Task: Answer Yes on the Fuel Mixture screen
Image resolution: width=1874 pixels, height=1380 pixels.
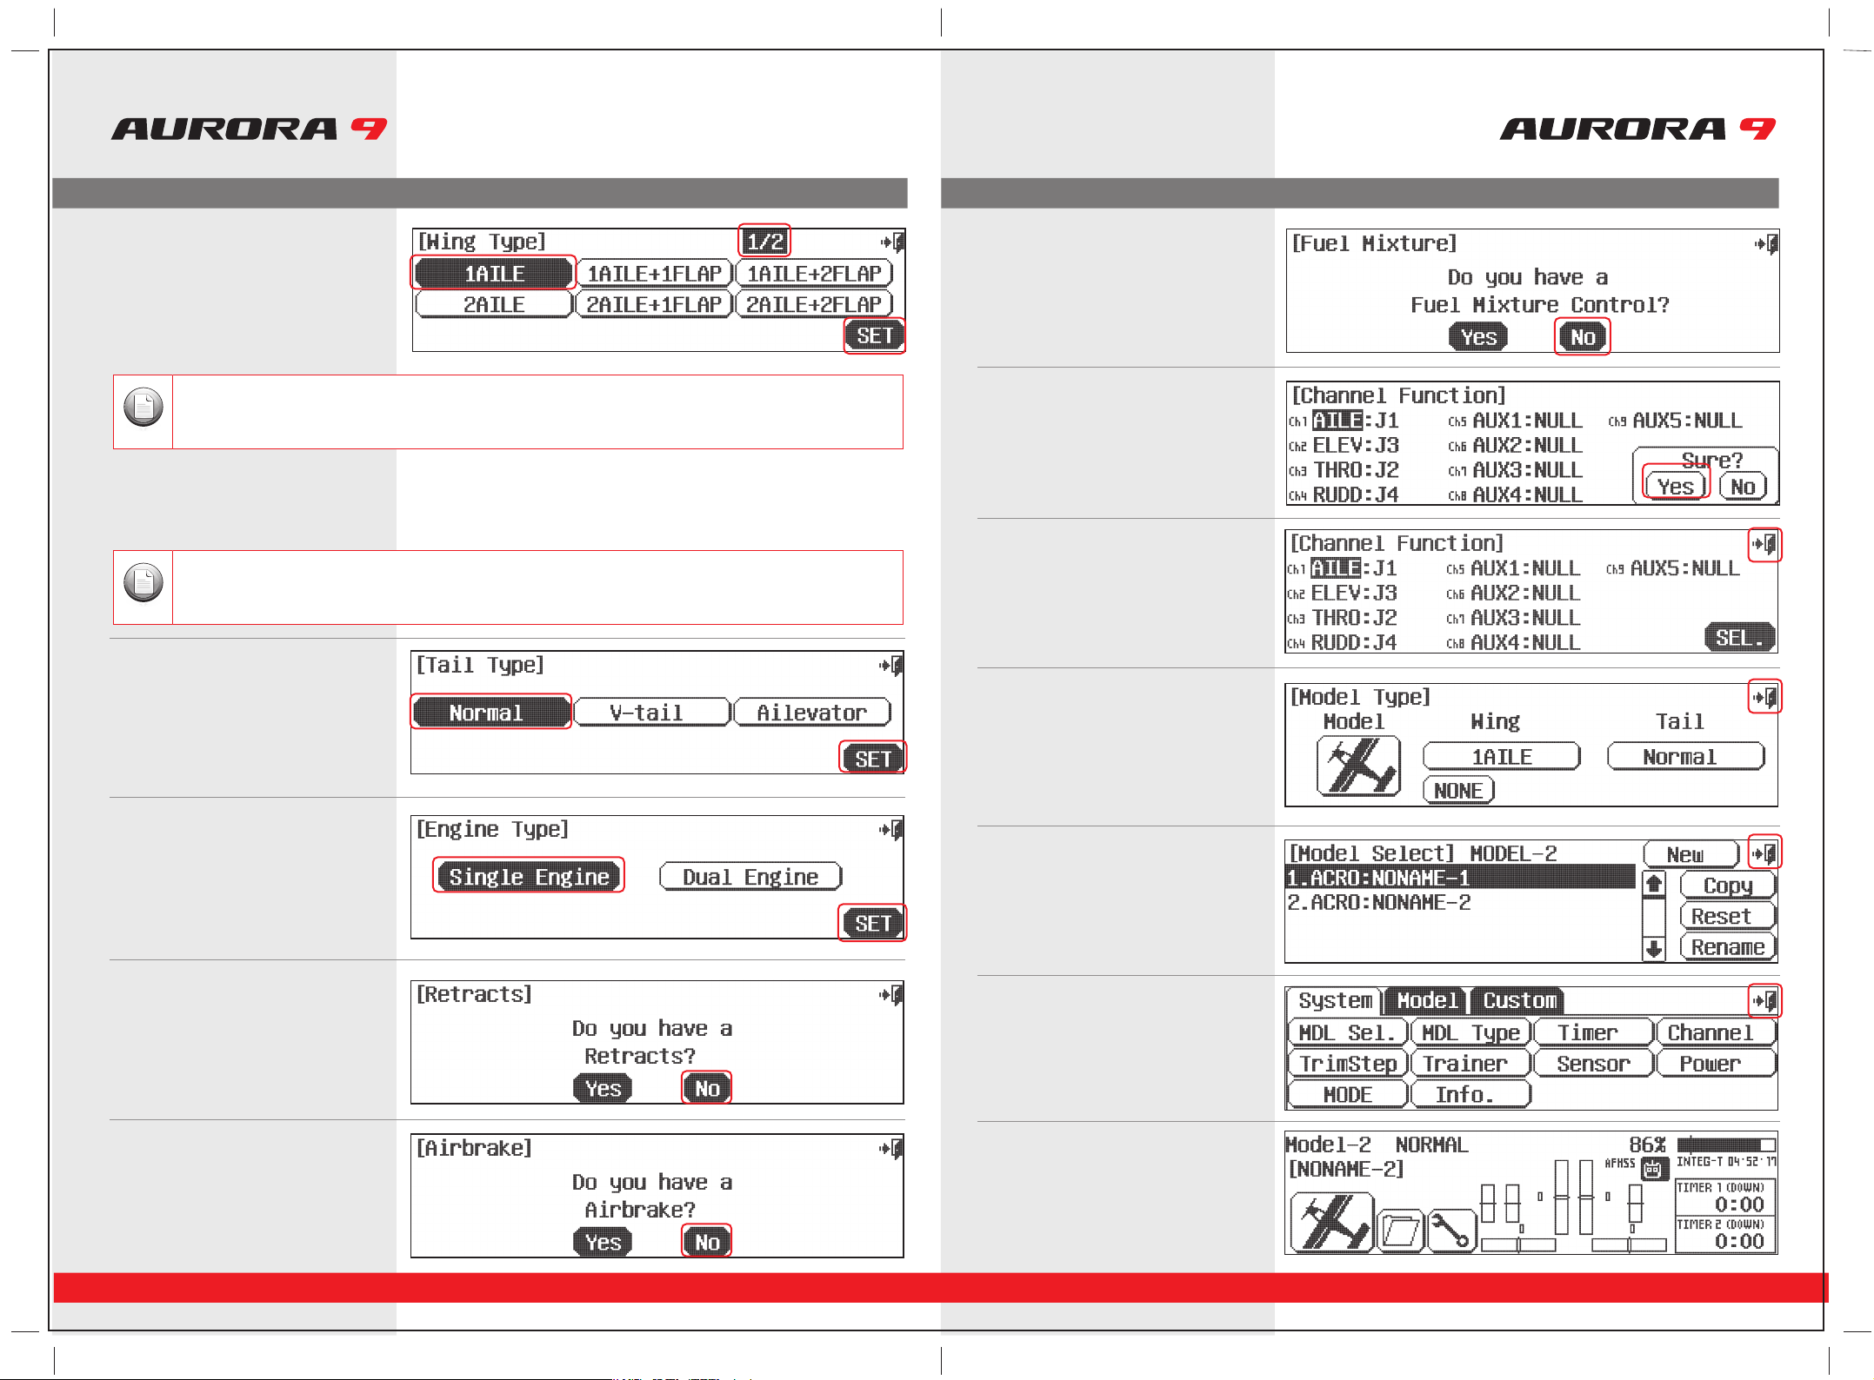Action: [x=1478, y=337]
